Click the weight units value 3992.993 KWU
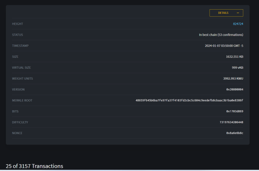Image resolution: width=259 pixels, height=171 pixels. click(233, 78)
